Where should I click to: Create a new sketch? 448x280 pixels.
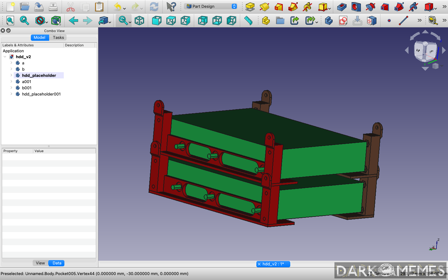pyautogui.click(x=343, y=21)
